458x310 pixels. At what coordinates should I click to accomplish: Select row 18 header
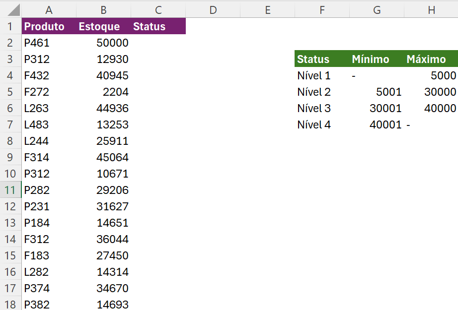[10, 304]
